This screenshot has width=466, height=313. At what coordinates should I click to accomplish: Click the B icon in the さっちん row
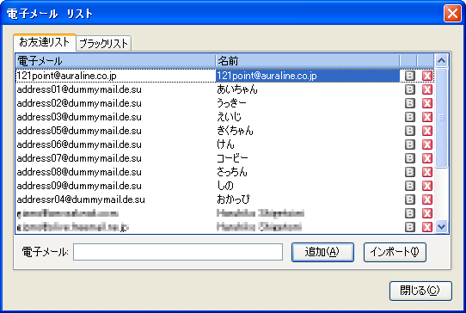(x=410, y=172)
